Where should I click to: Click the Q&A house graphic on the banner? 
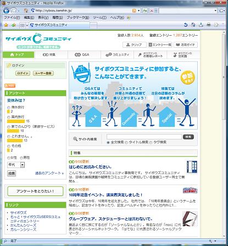coord(93,117)
